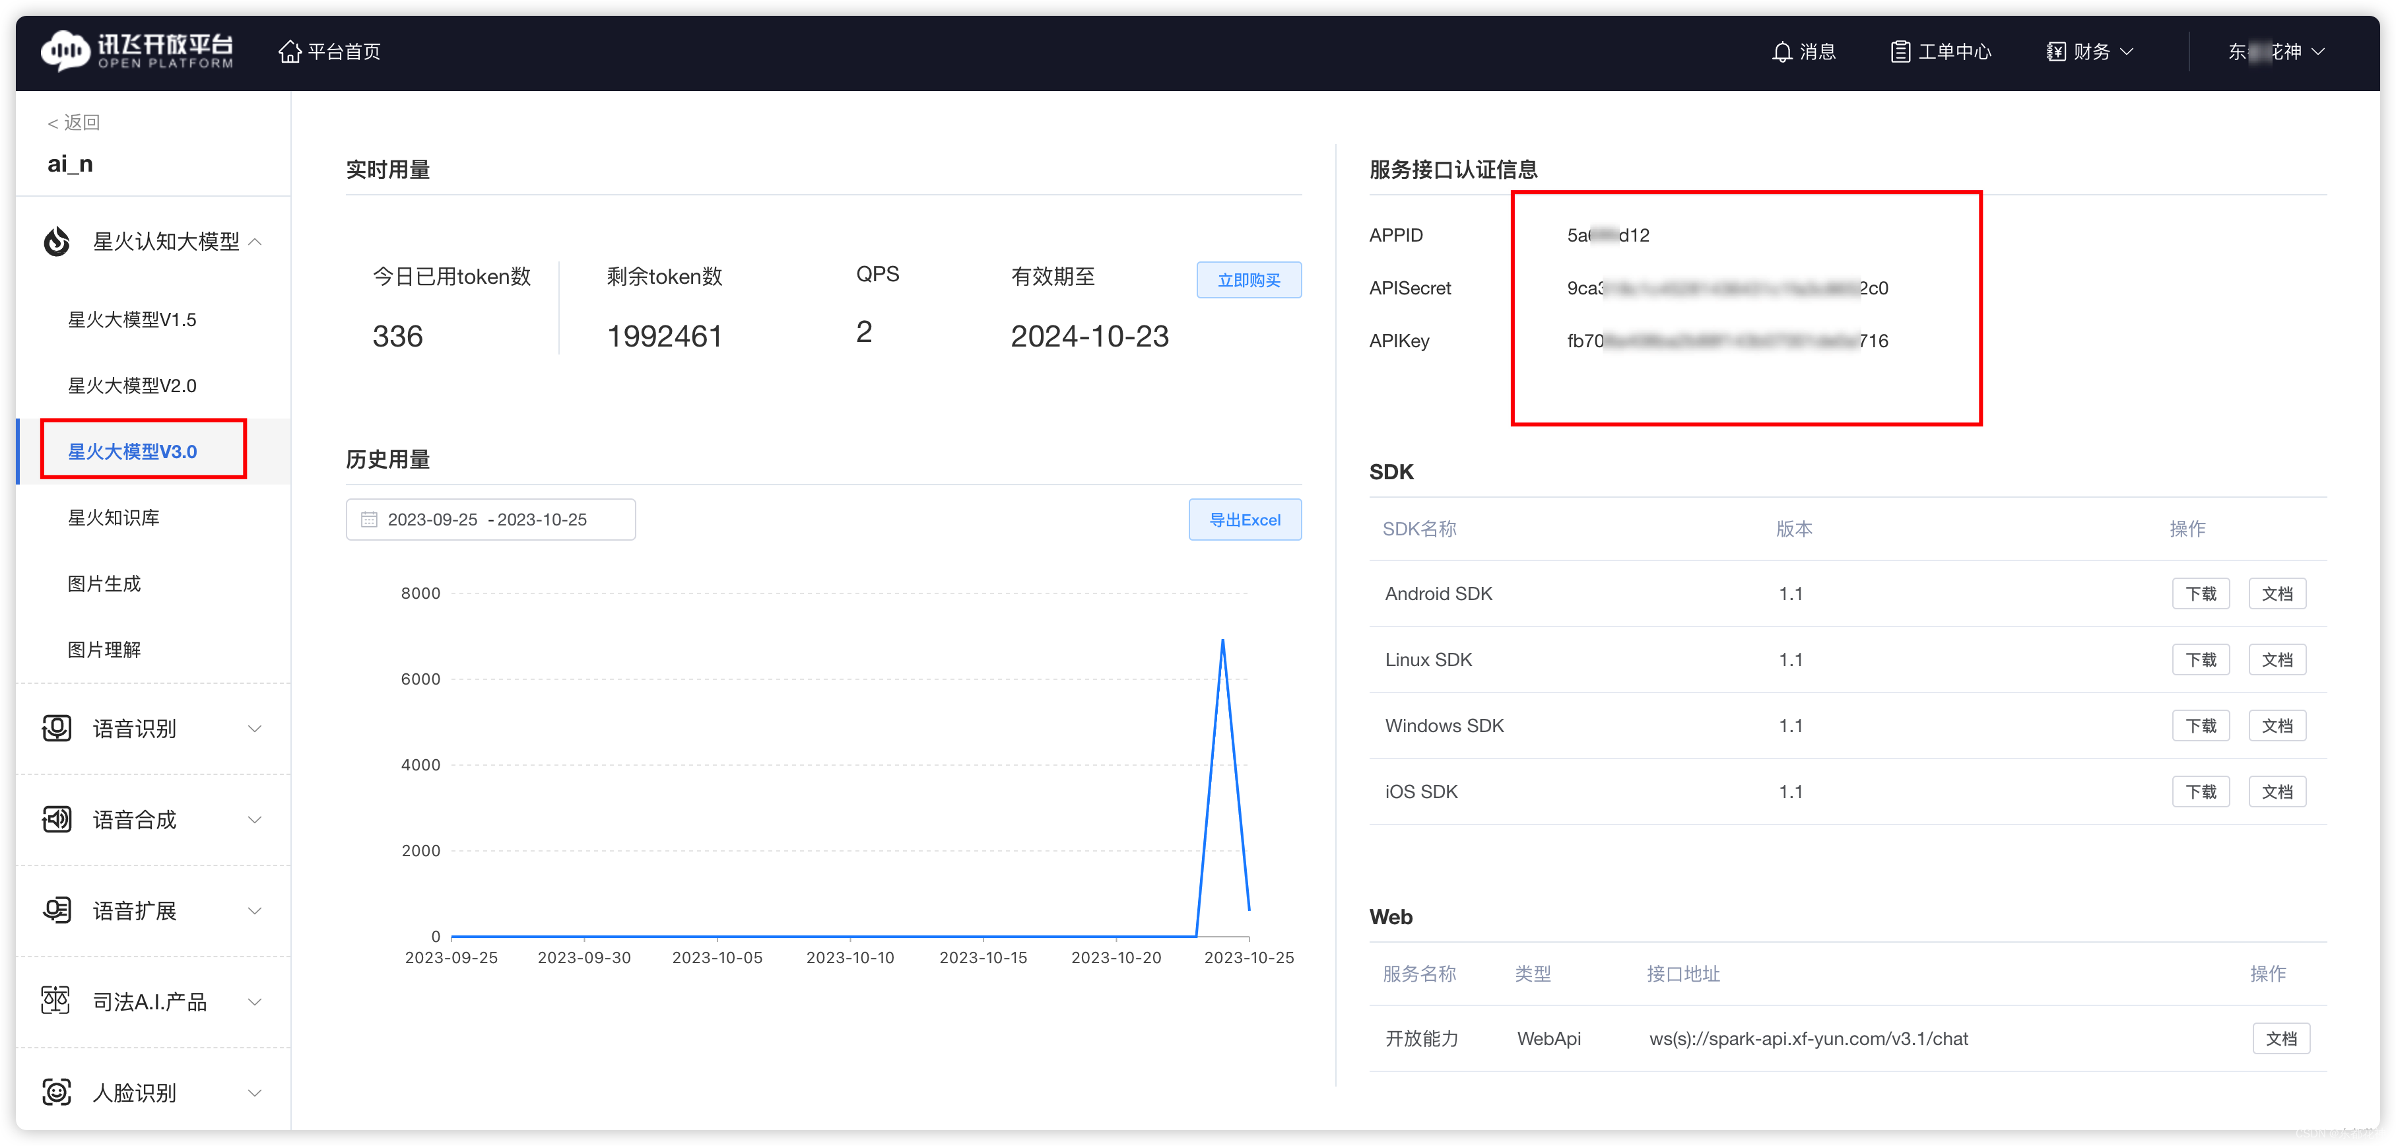This screenshot has height=1146, width=2396.
Task: Click the 导出Excel button
Action: coord(1244,519)
